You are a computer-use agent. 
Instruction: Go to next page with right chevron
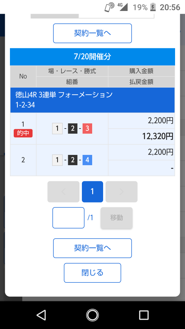point(121,192)
